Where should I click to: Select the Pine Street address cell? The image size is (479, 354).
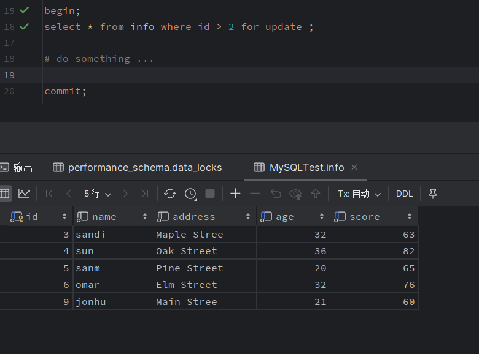(x=205, y=268)
